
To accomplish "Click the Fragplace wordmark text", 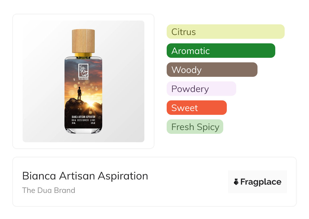I will [x=261, y=182].
